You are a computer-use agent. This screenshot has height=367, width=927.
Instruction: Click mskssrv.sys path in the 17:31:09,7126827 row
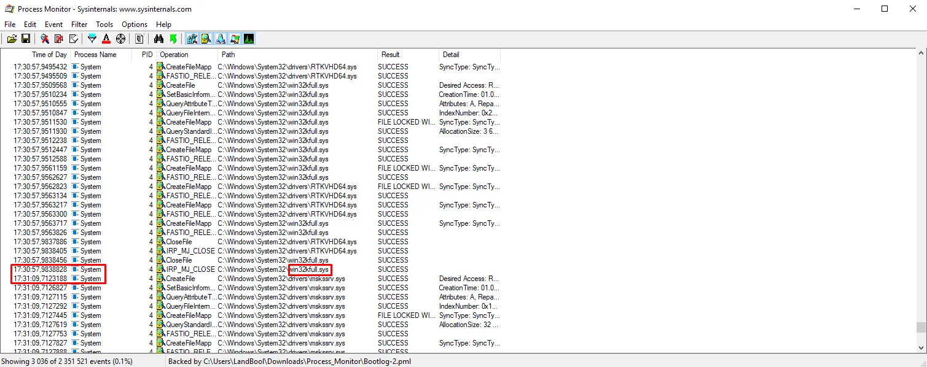click(x=281, y=288)
